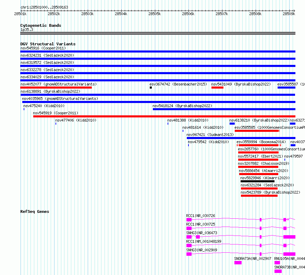The height and width of the screenshot is (275, 305).
Task: Select the SNORA73B gene magenta box
Action: (278, 271)
